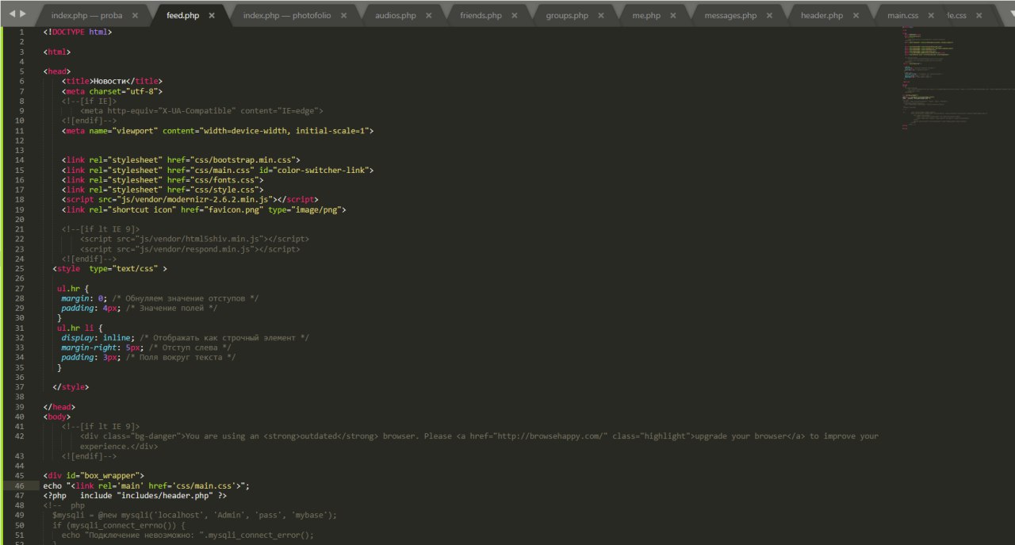Select the feed.php tab

point(183,16)
